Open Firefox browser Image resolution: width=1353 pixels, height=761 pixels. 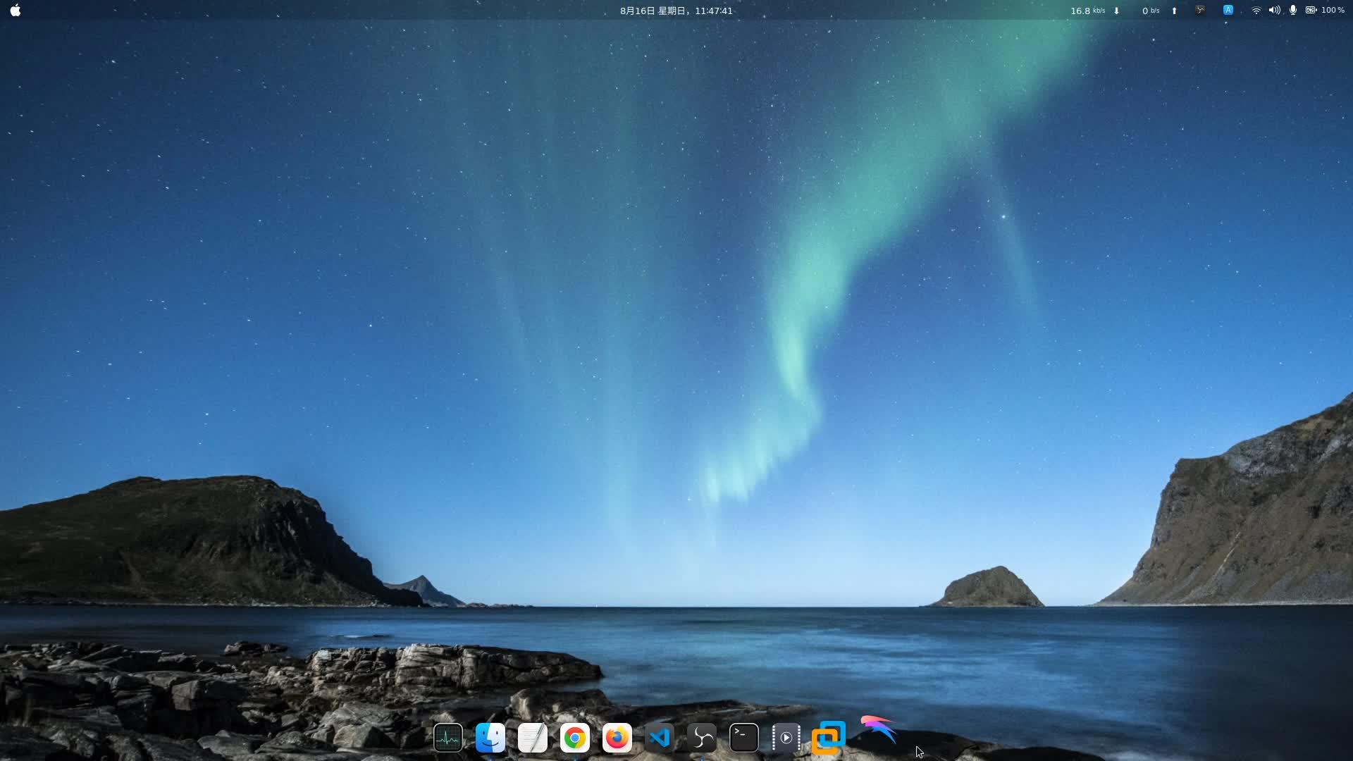pyautogui.click(x=617, y=737)
